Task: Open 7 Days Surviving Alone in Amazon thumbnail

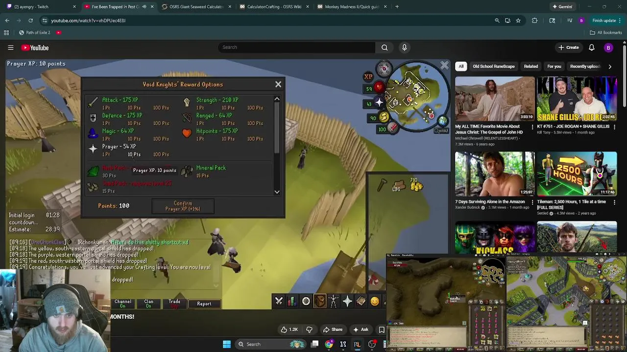Action: pyautogui.click(x=495, y=173)
